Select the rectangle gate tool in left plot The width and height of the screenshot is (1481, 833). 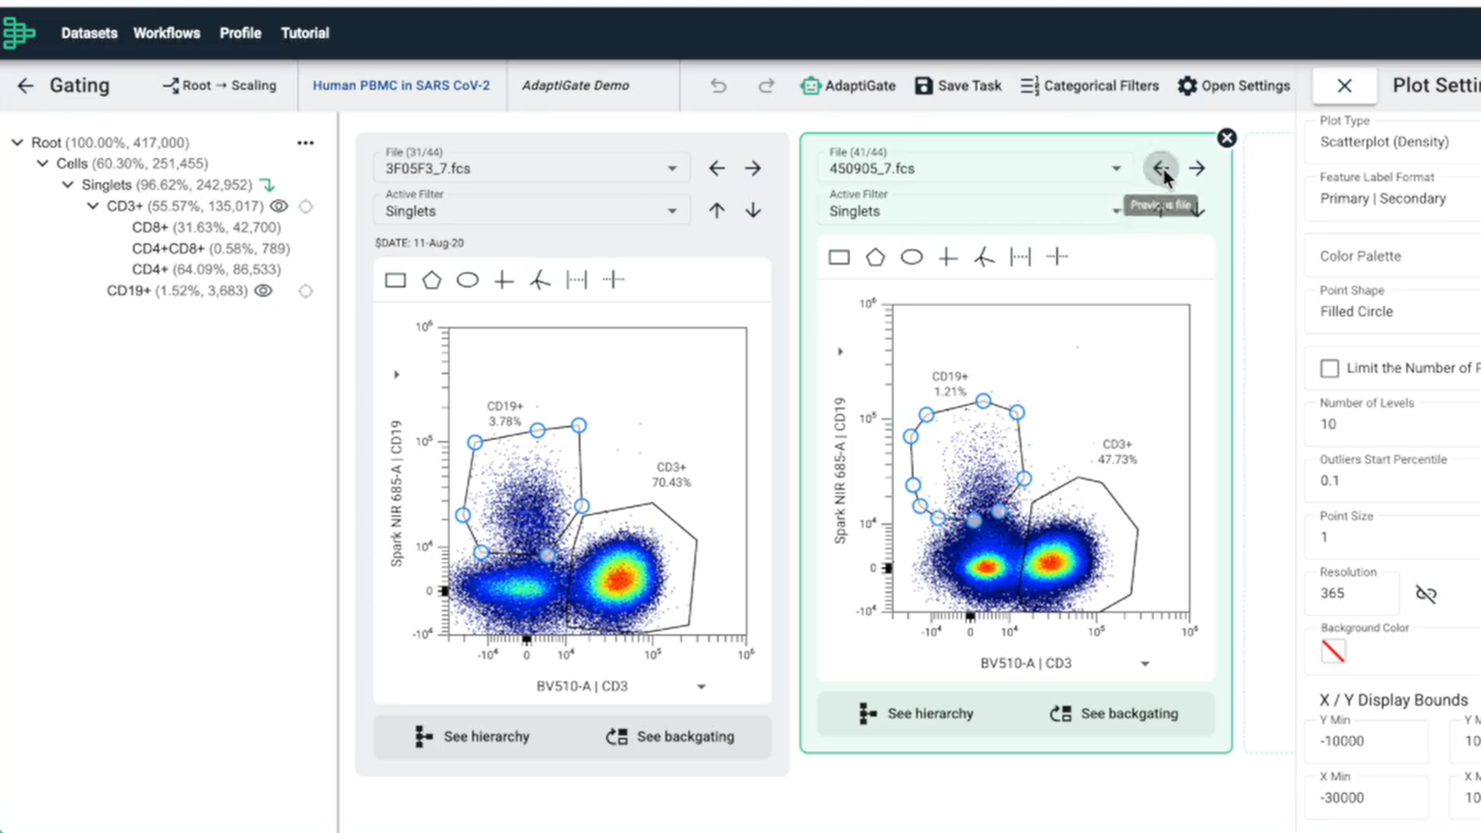[x=395, y=280]
